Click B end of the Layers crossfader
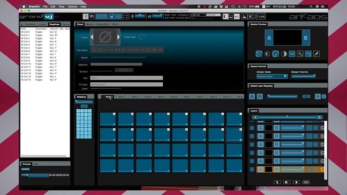 319,118
